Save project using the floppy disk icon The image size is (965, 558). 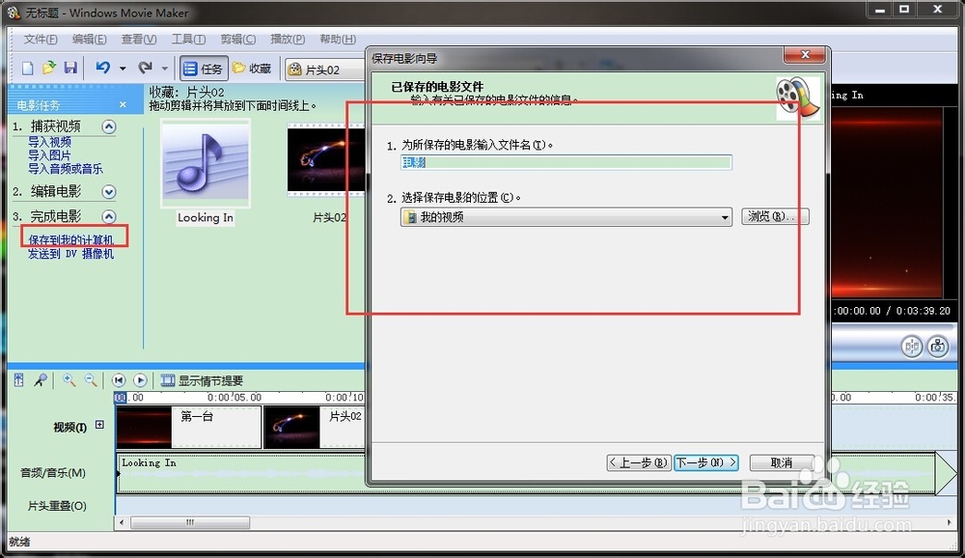[70, 68]
